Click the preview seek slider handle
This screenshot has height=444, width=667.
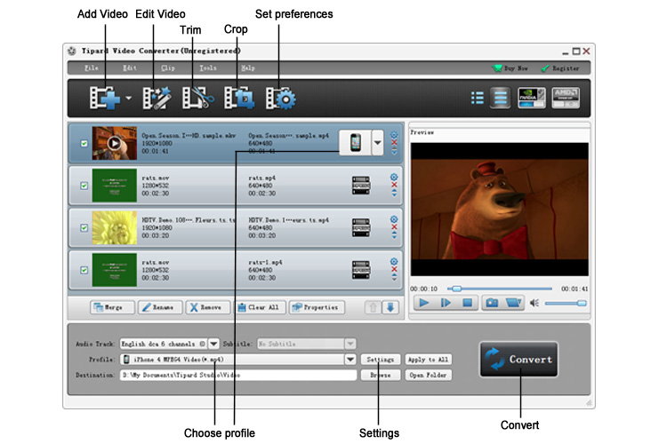click(x=456, y=289)
